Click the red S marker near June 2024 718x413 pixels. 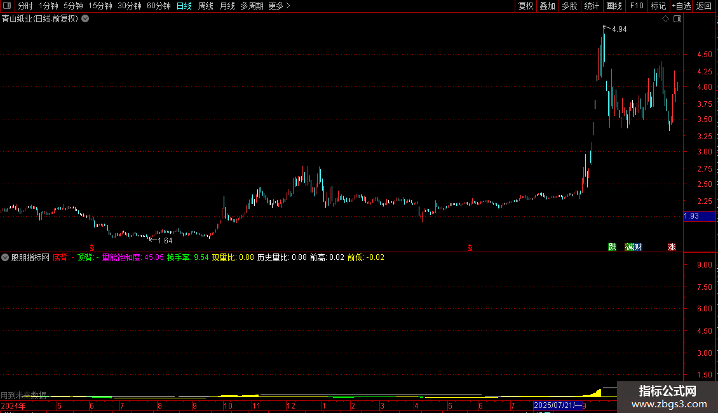[x=92, y=248]
